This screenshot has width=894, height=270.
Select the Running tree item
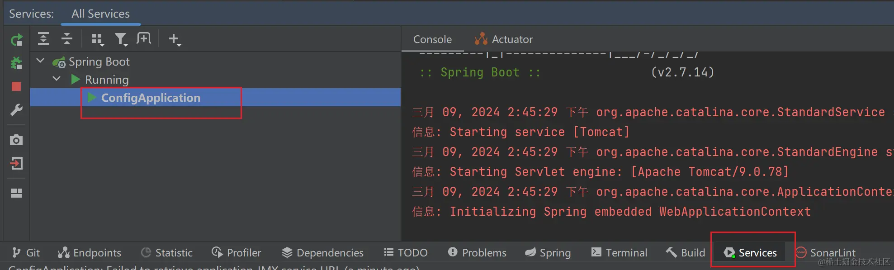[107, 80]
